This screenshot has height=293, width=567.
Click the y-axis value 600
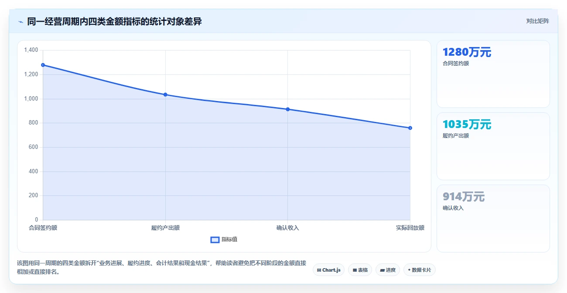[34, 147]
